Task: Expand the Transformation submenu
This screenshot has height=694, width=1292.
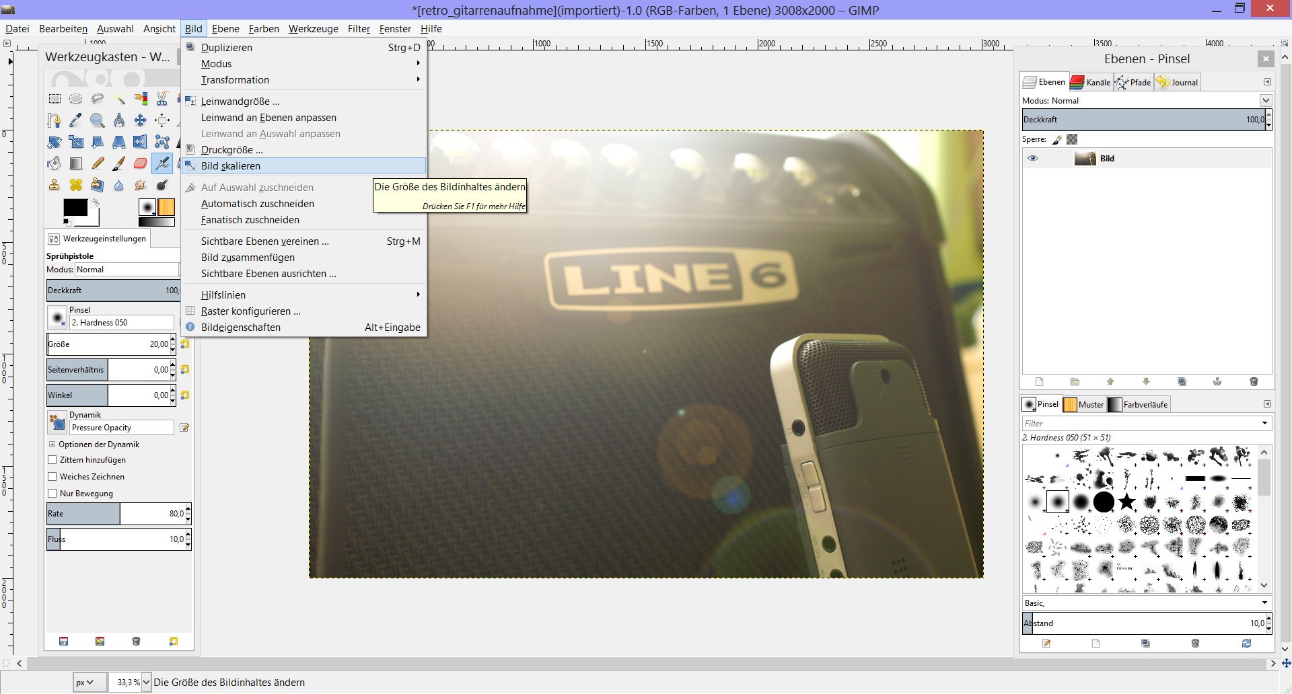Action: [304, 80]
